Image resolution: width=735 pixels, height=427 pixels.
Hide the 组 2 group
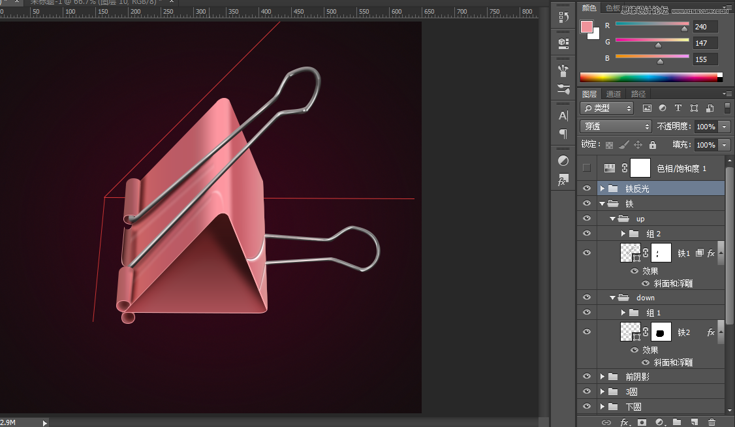(586, 234)
